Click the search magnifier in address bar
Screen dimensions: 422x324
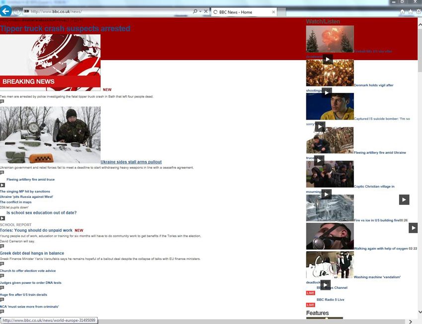pos(195,11)
